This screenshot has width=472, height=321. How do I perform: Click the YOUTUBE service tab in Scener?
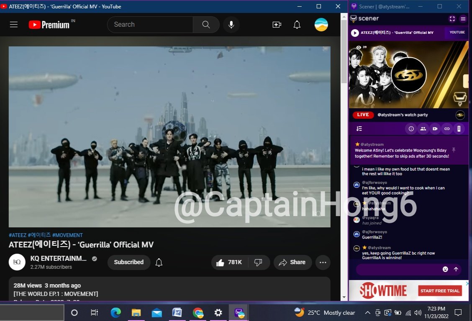(x=457, y=33)
